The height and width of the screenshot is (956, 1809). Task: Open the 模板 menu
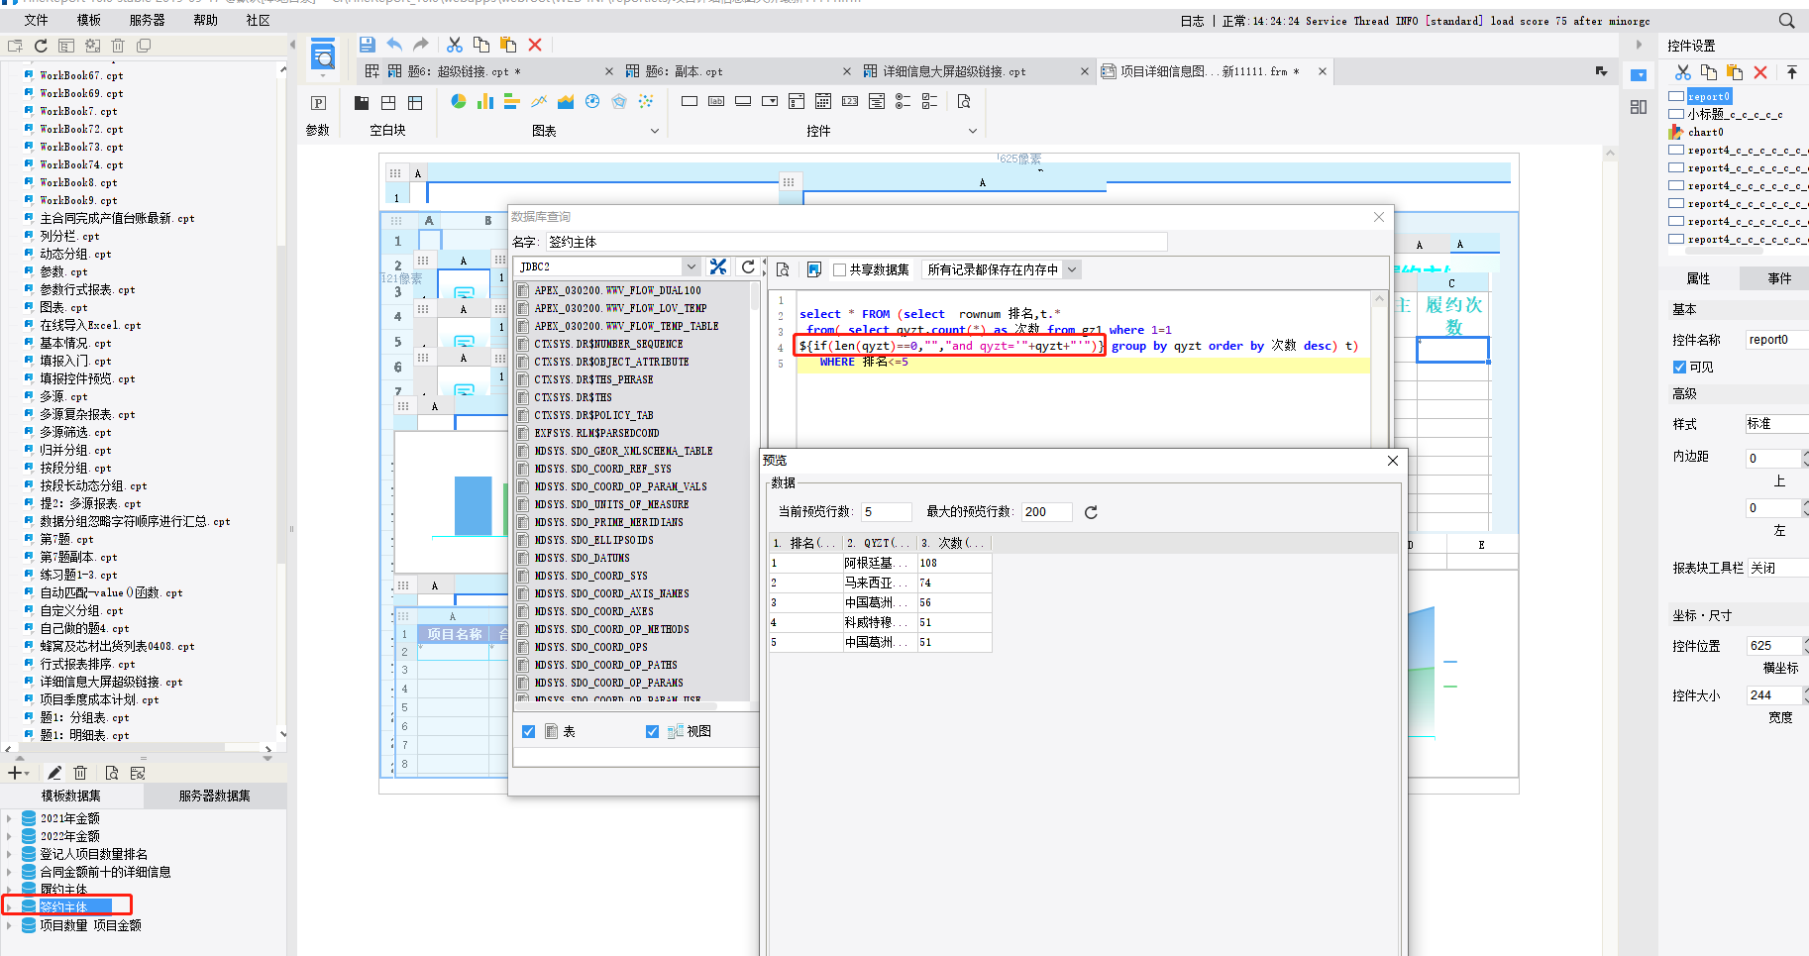point(89,20)
